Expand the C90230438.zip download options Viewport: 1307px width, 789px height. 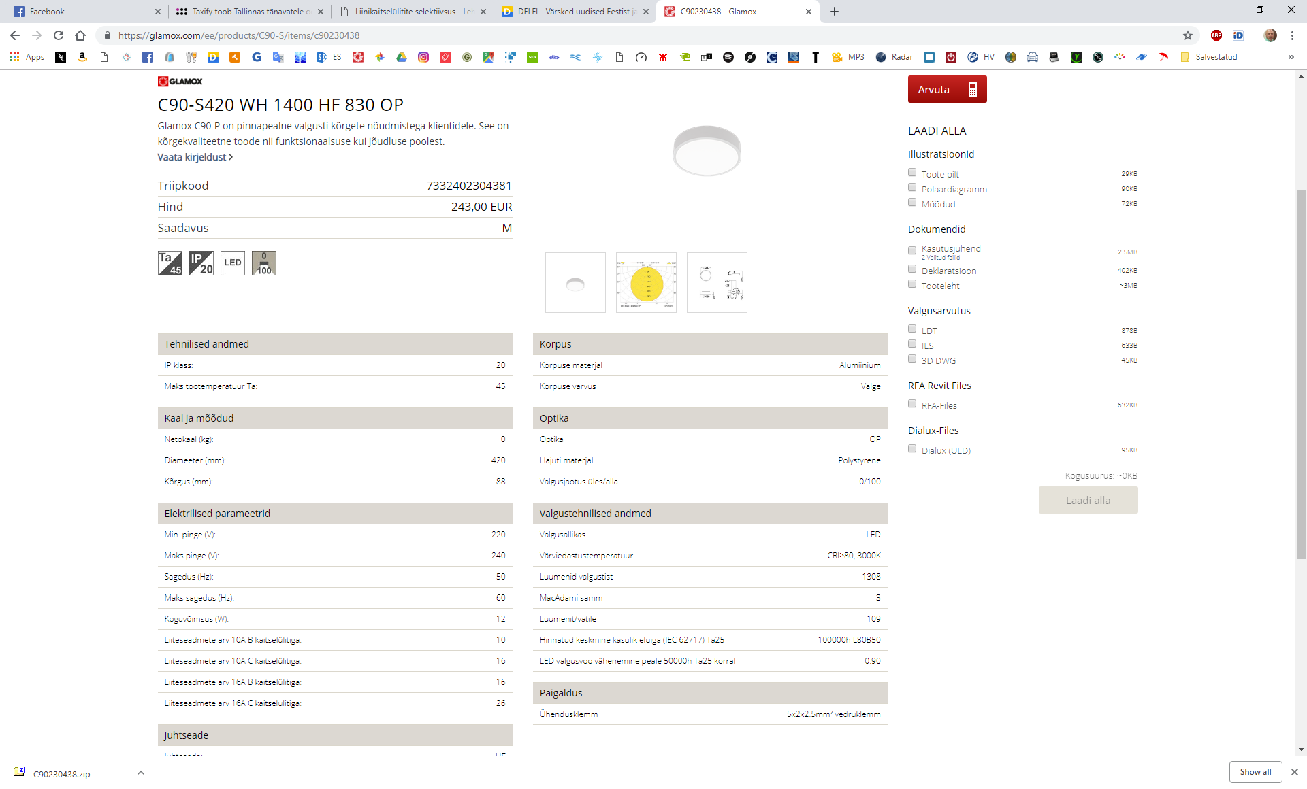tap(141, 773)
